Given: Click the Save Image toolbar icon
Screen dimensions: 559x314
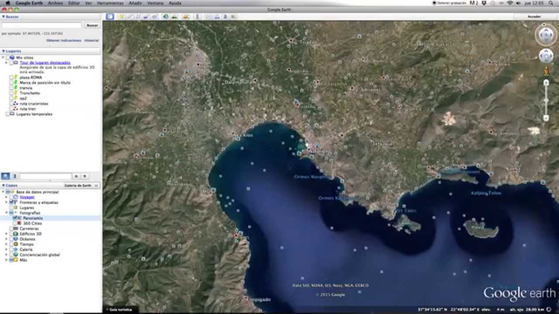Looking at the screenshot, I should pos(225,17).
